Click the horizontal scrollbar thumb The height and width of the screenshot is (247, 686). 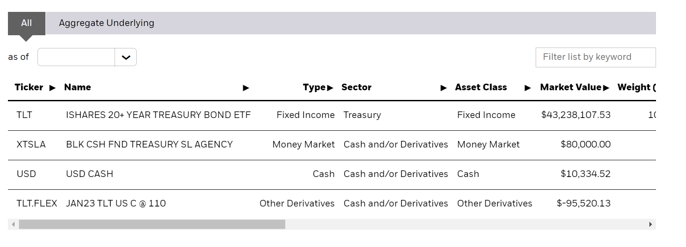point(152,225)
